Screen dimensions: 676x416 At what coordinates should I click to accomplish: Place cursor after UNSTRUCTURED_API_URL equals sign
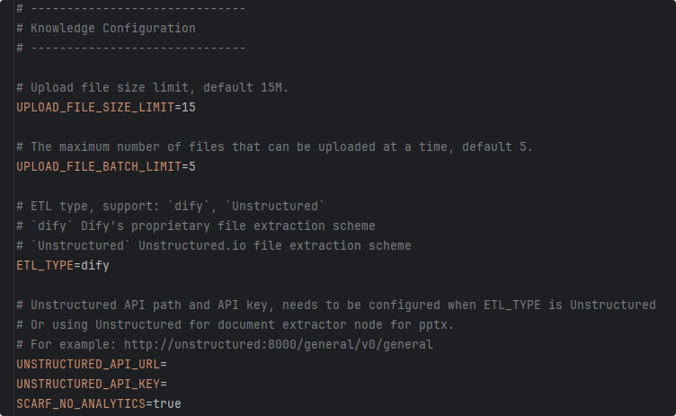click(x=167, y=364)
